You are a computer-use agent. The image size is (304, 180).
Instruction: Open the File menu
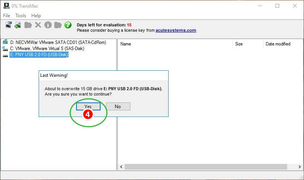tap(7, 16)
